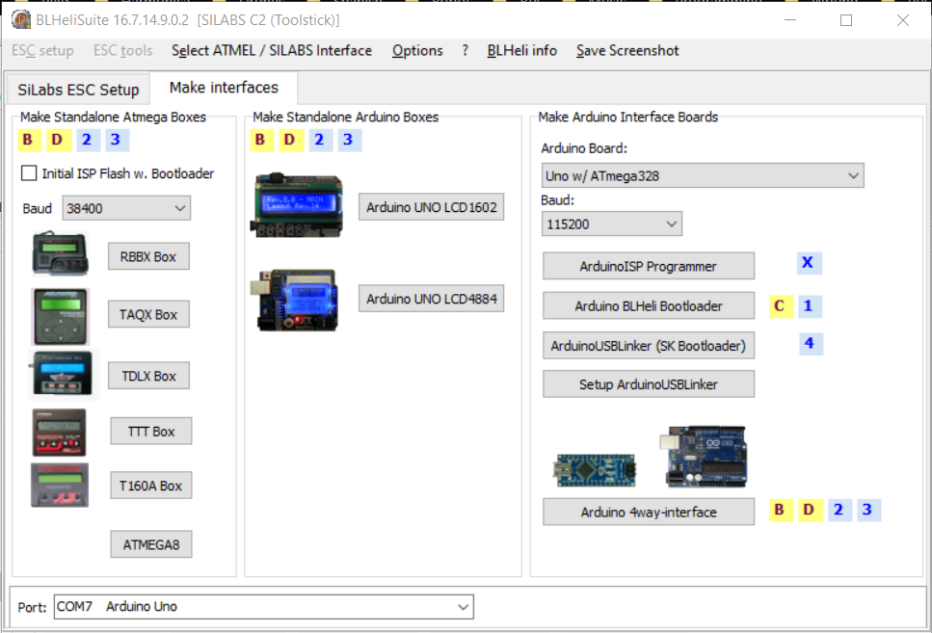
Task: Open the Arduino Board Uno w/ ATmega328 dropdown
Action: tap(703, 176)
